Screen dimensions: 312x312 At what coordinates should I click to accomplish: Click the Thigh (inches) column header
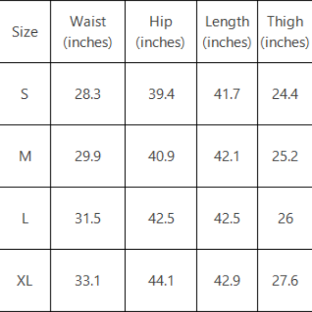click(x=285, y=32)
